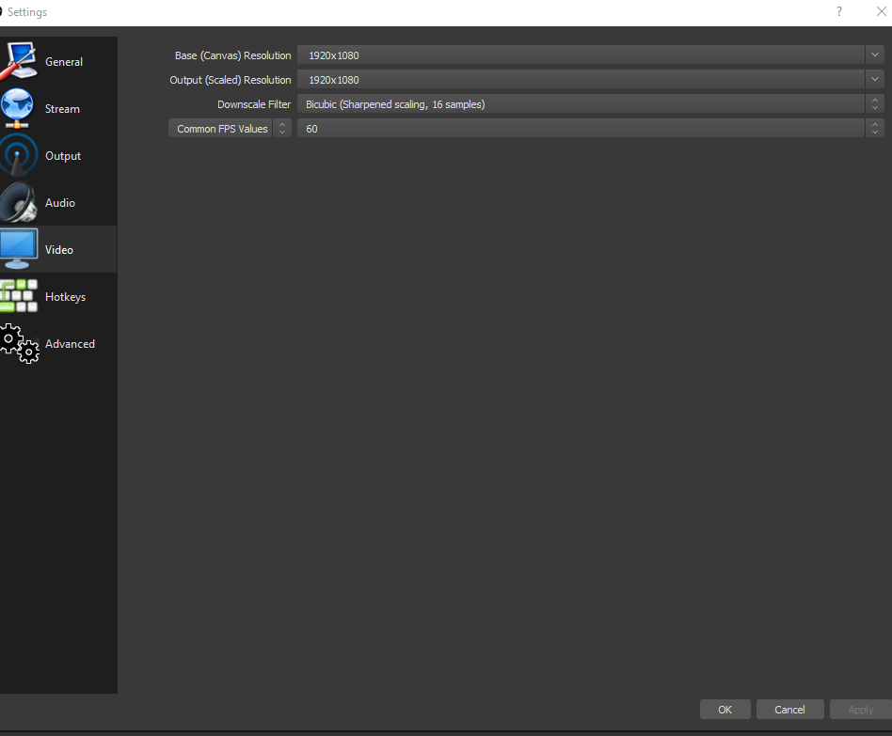Viewport: 892px width, 736px height.
Task: Expand Base (Canvas) Resolution dropdown arrow
Action: pos(875,55)
